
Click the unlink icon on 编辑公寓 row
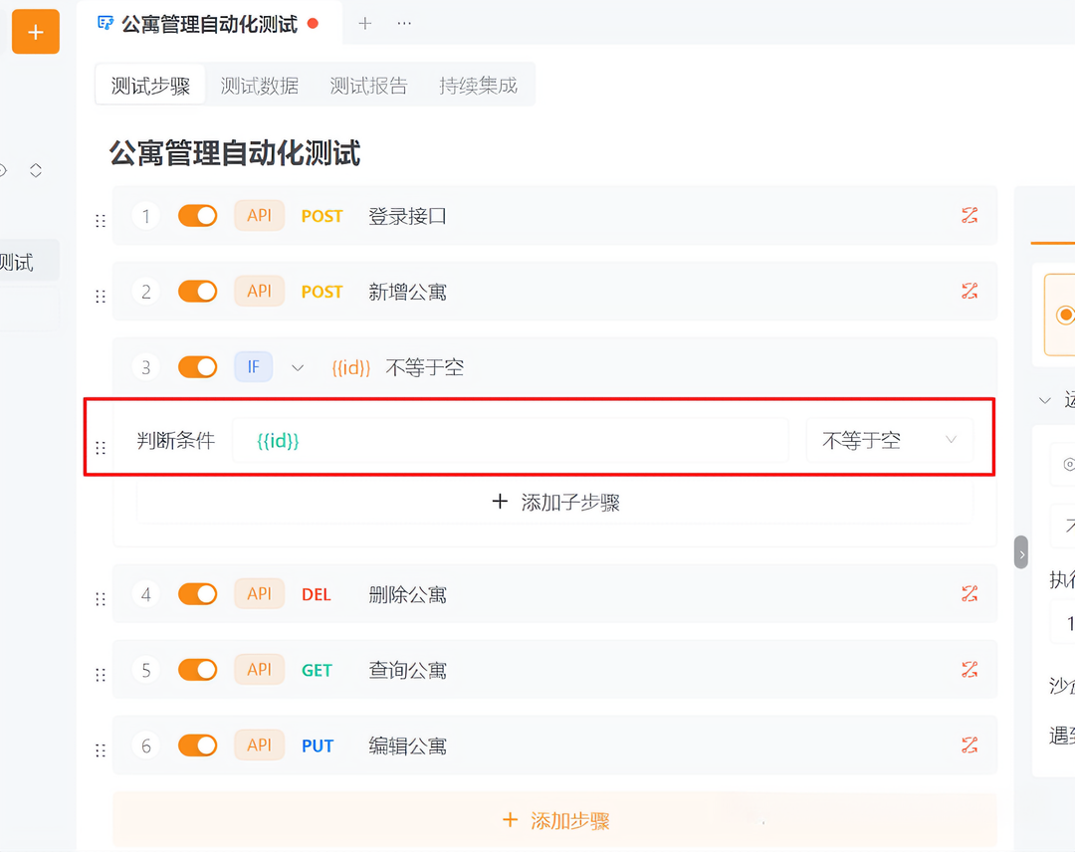pyautogui.click(x=969, y=745)
